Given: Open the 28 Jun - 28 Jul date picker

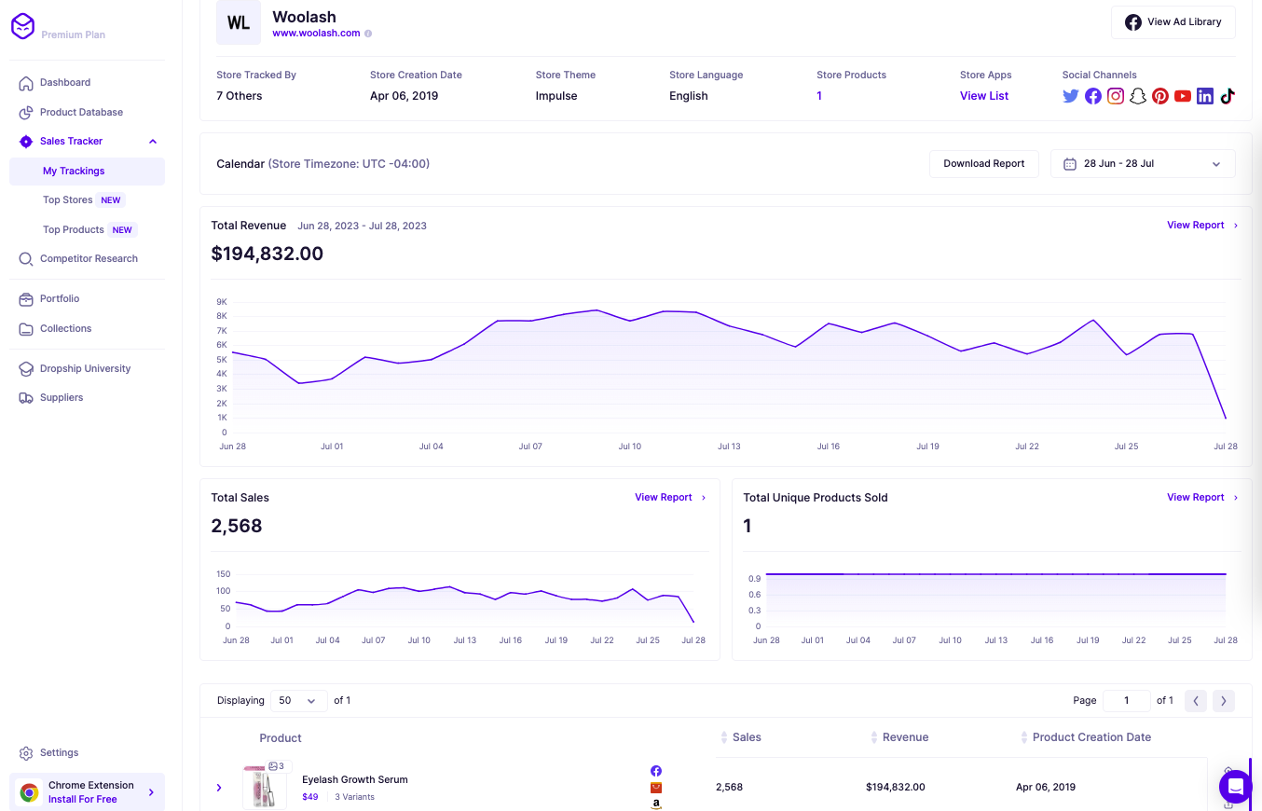Looking at the screenshot, I should point(1142,163).
